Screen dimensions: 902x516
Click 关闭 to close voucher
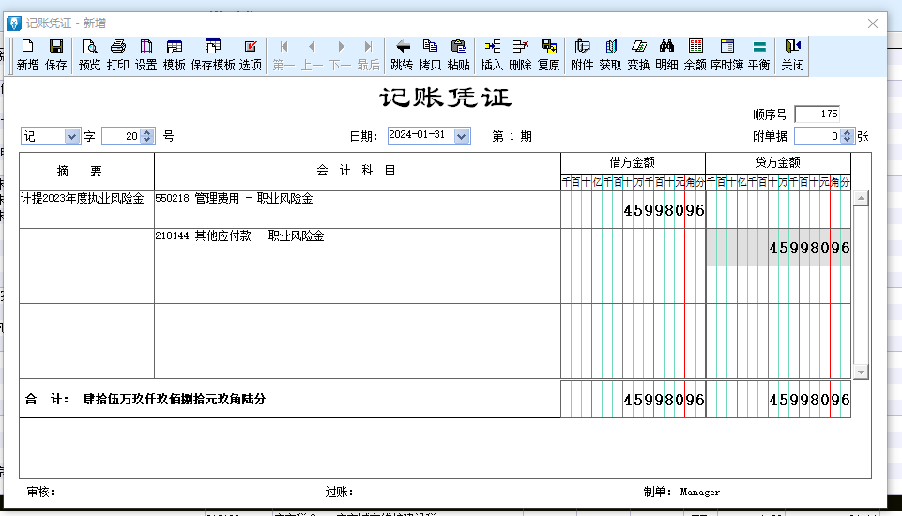[792, 54]
